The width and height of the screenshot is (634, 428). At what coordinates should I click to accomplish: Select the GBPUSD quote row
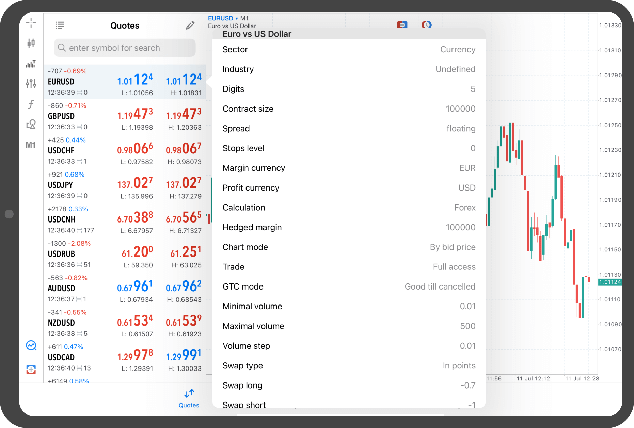125,116
